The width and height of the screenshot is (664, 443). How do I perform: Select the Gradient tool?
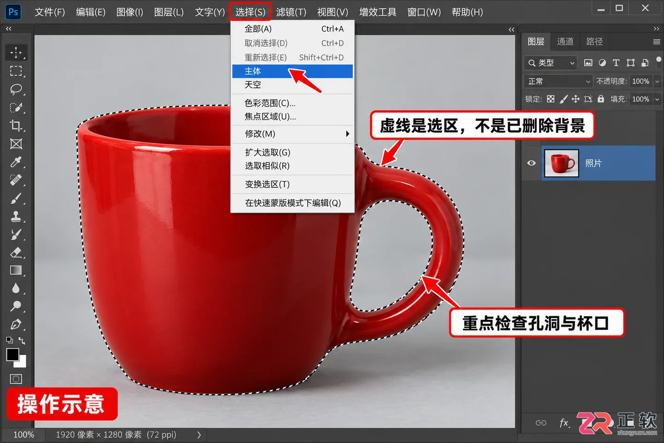pos(16,270)
